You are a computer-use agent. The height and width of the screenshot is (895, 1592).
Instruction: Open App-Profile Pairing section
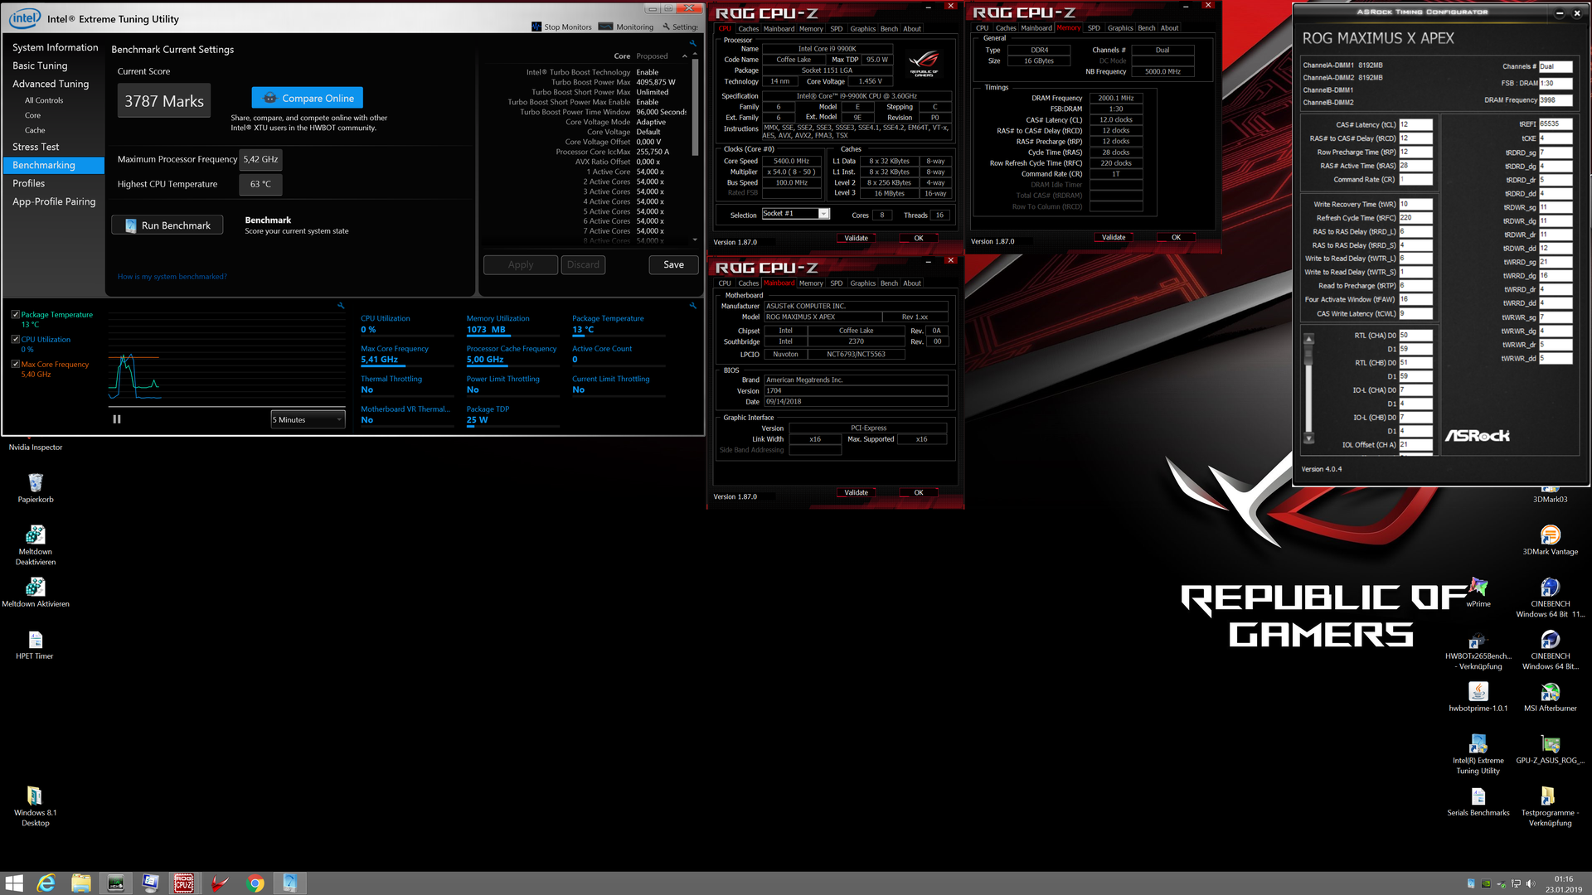coord(54,201)
